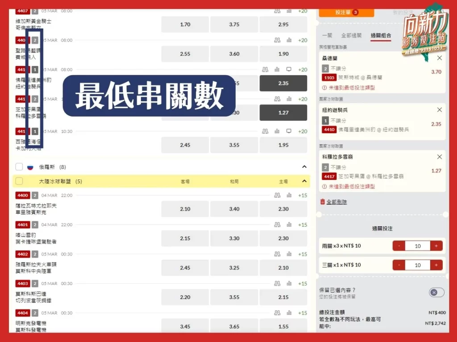Increase the 兩關 x3 stake with plus
This screenshot has height=342, width=457.
(436, 246)
